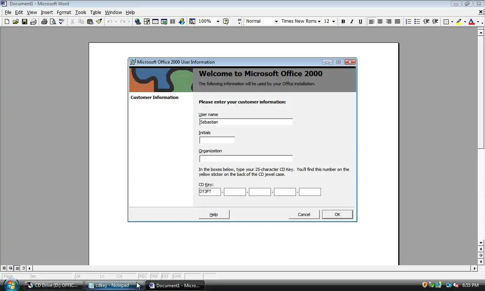Viewport: 485px width, 291px height.
Task: Align text right
Action: 389,22
